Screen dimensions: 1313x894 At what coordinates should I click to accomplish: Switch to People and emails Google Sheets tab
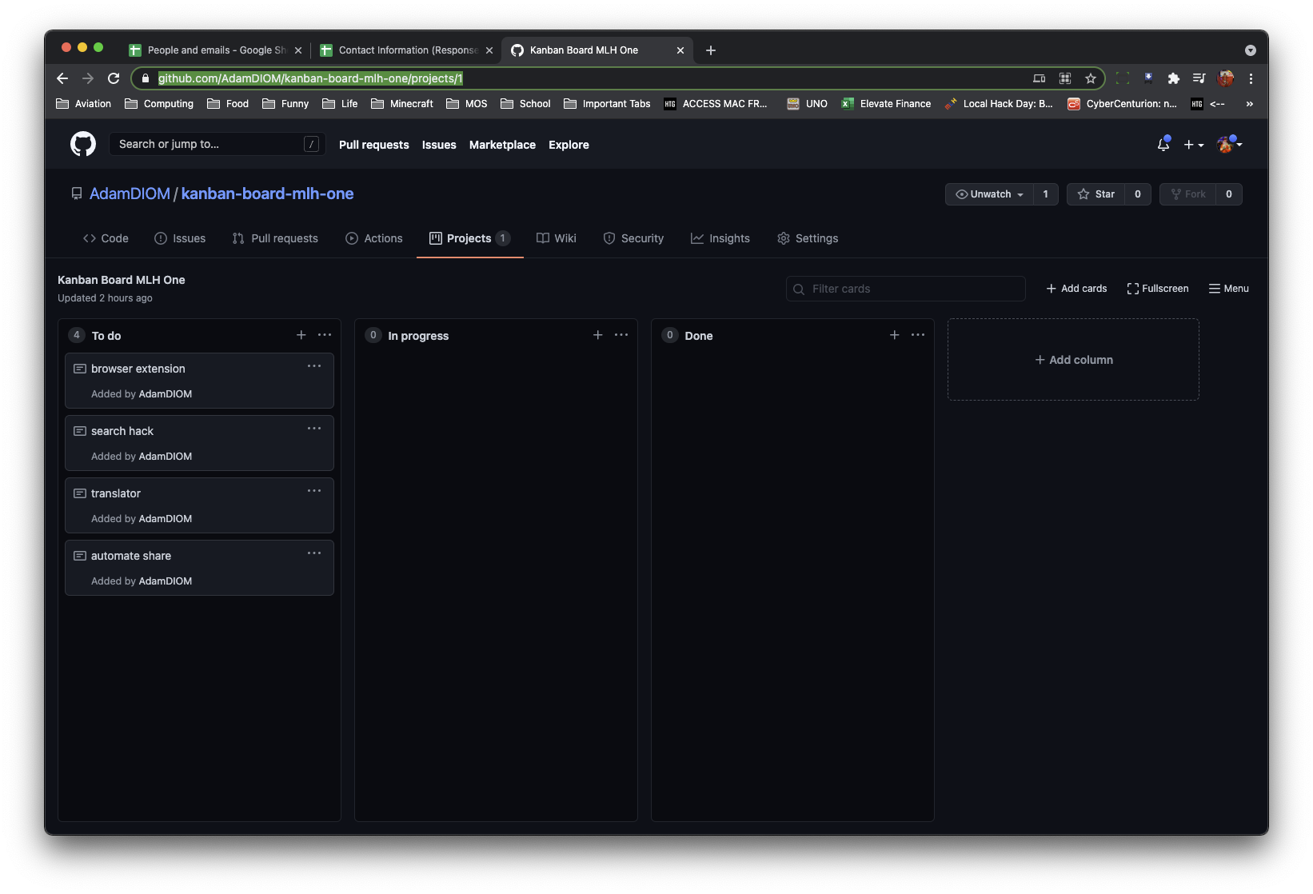(216, 50)
